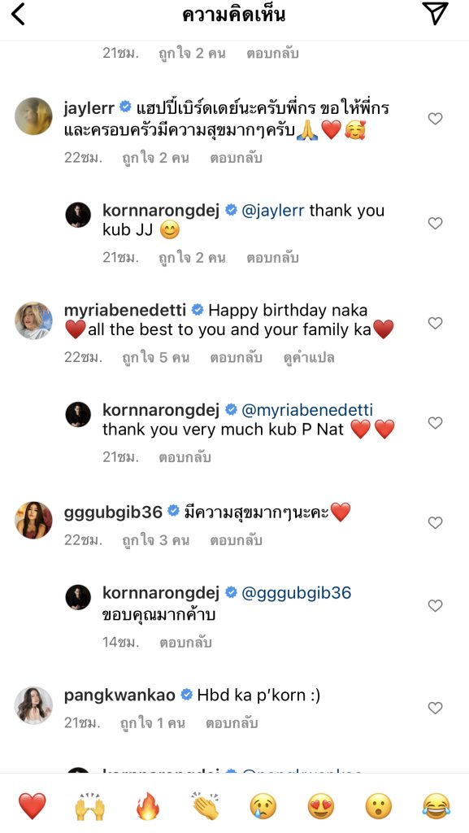The height and width of the screenshot is (833, 469).
Task: Open pangkwankao's profile picture
Action: 33,705
